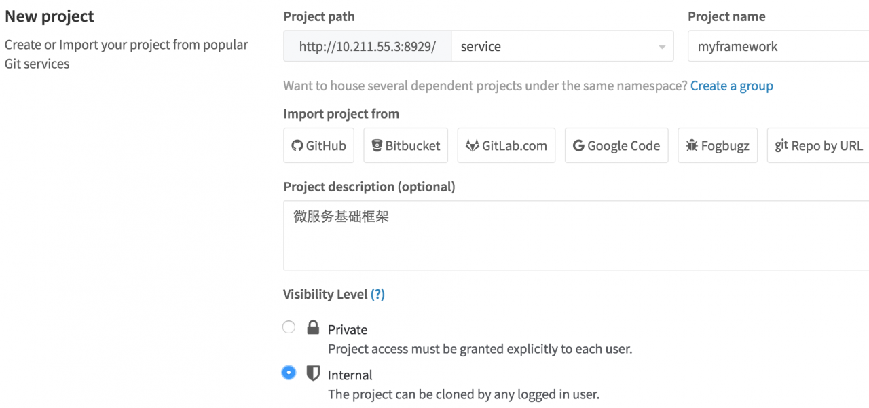Select the Internal visibility radio button
The height and width of the screenshot is (408, 869).
(x=289, y=373)
